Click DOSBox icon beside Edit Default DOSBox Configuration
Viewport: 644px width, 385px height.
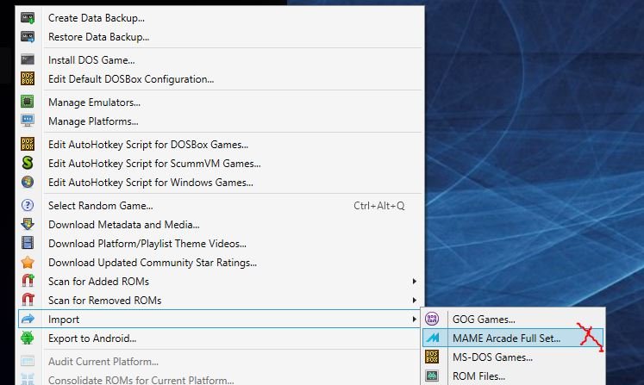click(28, 78)
